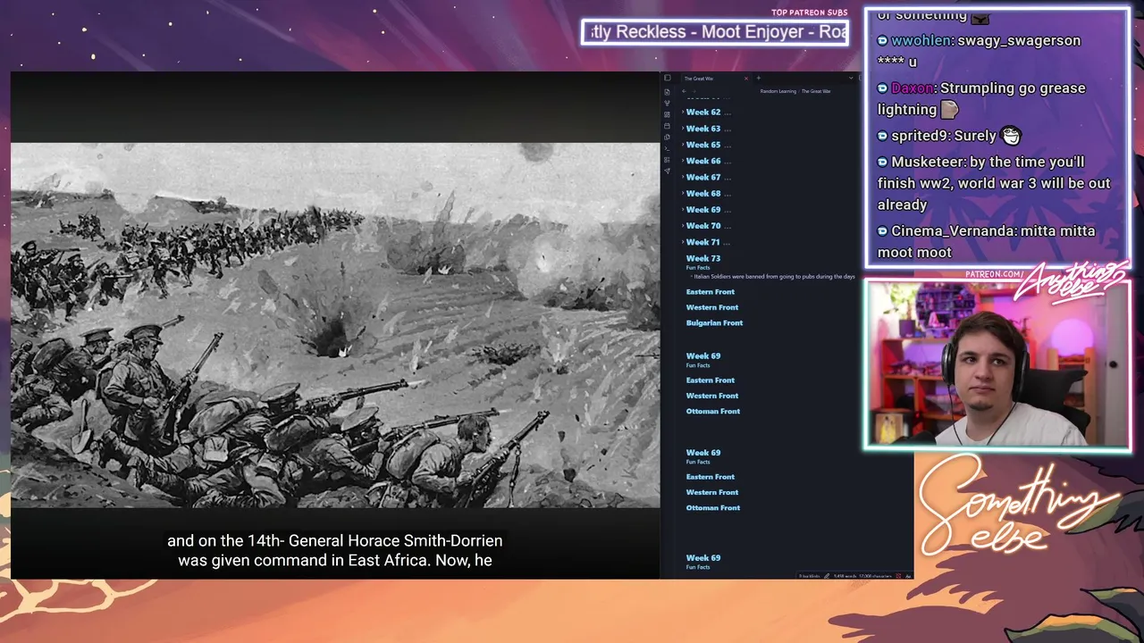Click the streamer webcam feed

997,363
